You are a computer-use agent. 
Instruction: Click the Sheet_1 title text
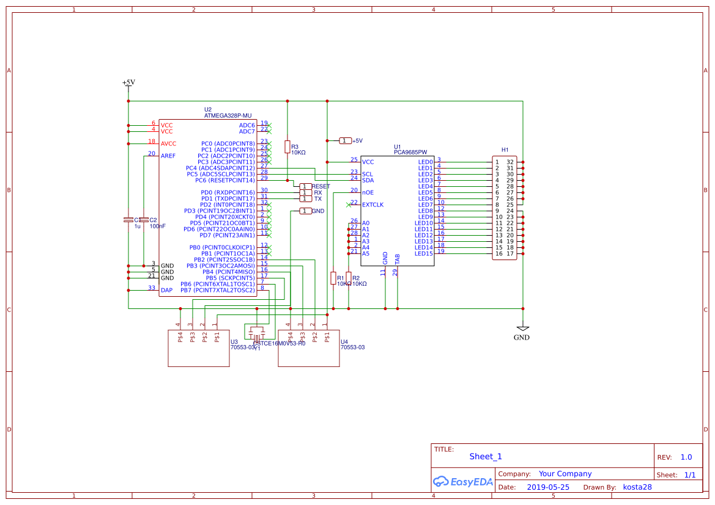(x=485, y=456)
